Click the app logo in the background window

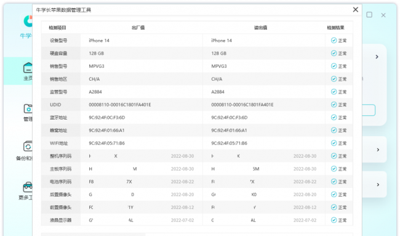28,21
